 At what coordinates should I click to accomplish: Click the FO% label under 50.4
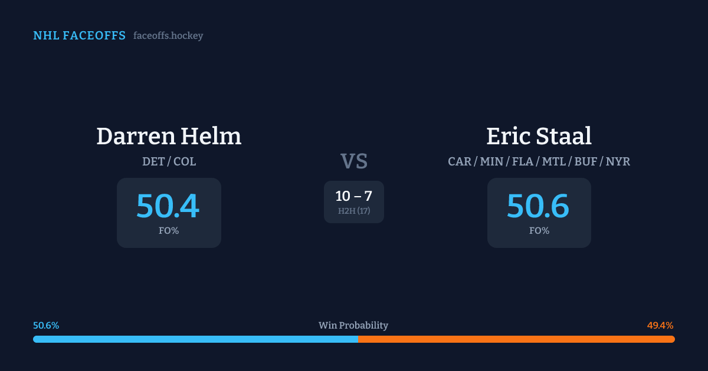[x=169, y=231]
